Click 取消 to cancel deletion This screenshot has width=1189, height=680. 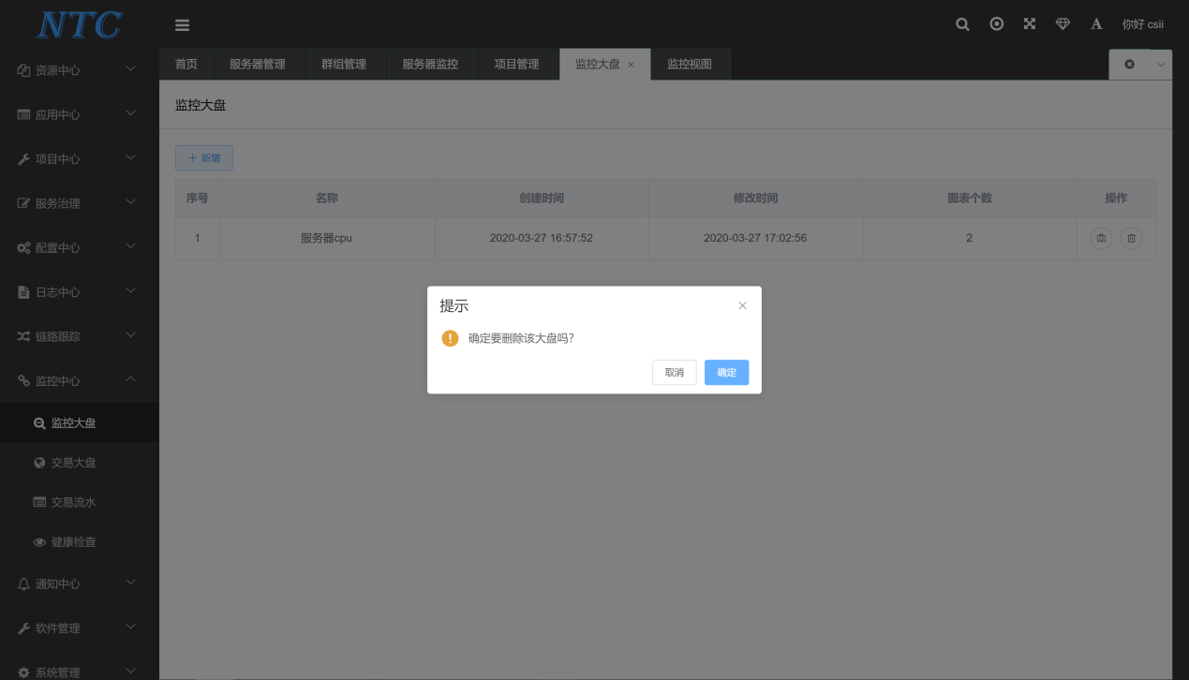[675, 373]
